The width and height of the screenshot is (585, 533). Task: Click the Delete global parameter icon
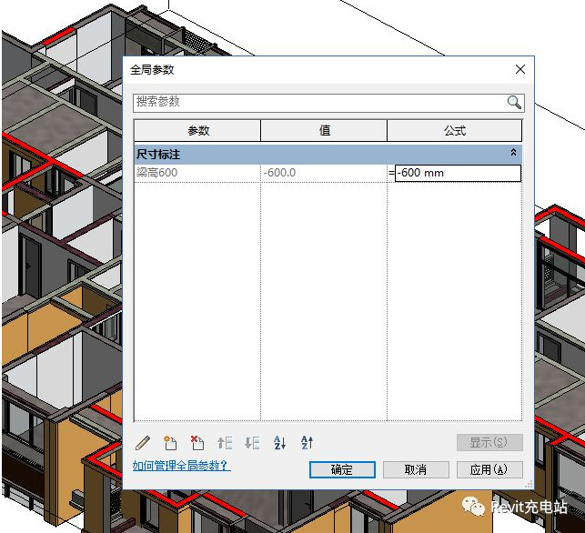pos(197,443)
